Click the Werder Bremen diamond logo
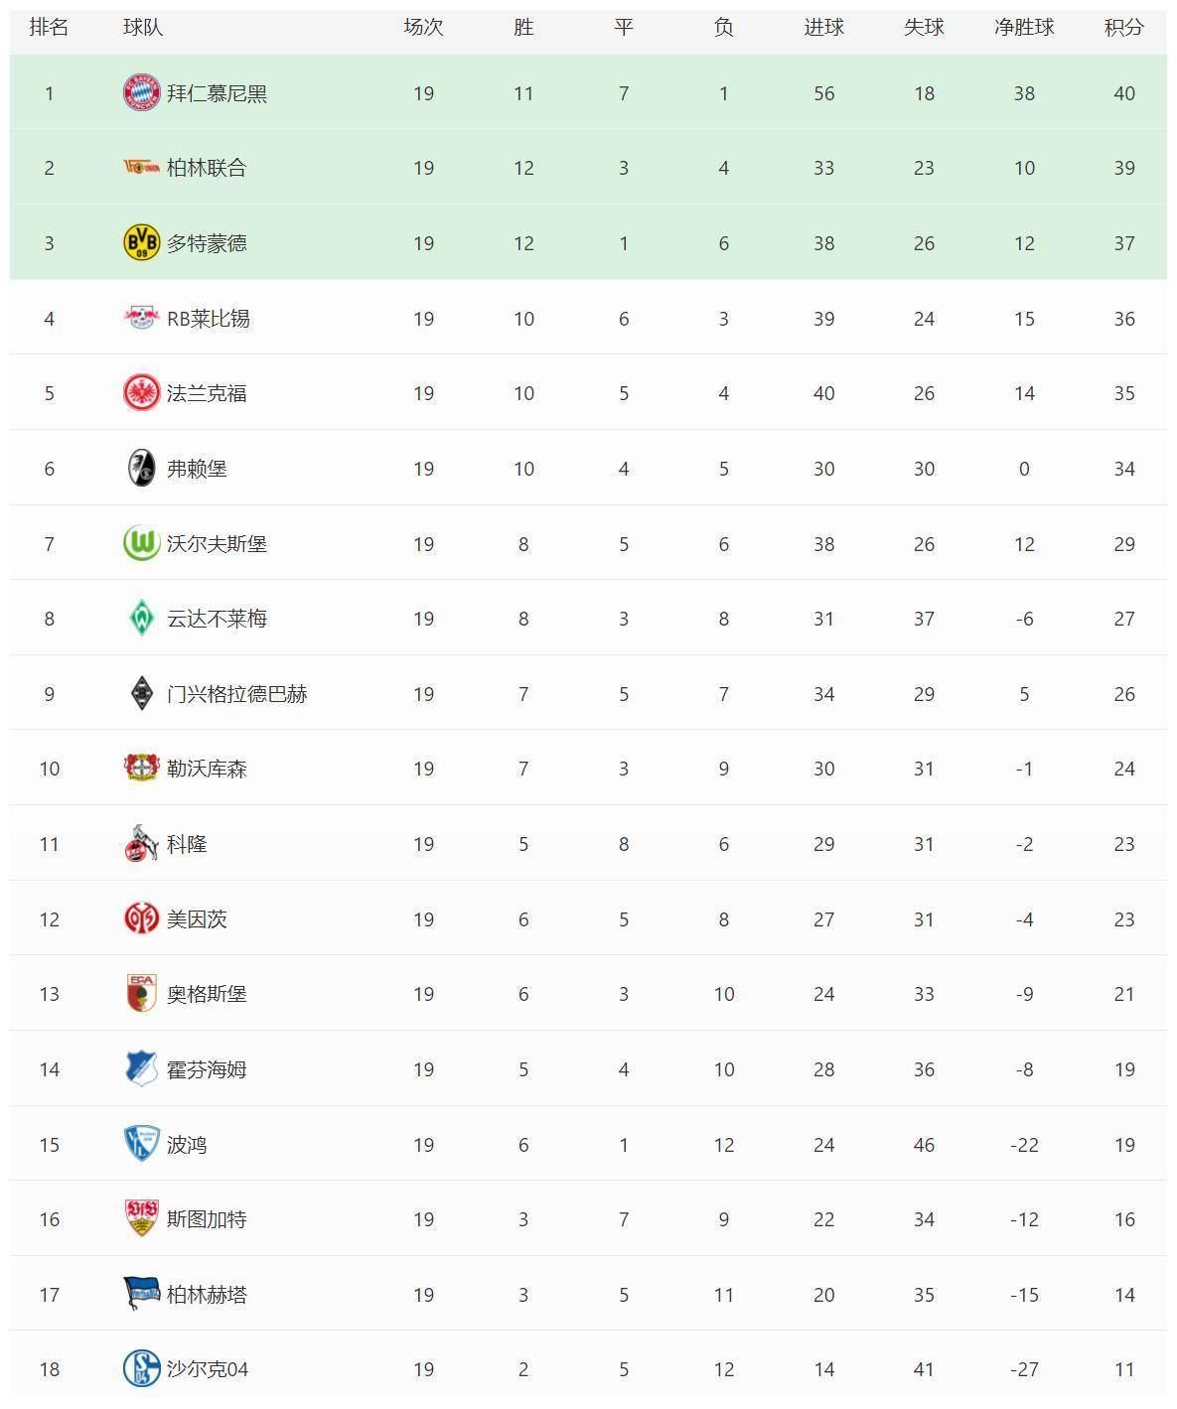The height and width of the screenshot is (1409, 1177). [x=141, y=618]
